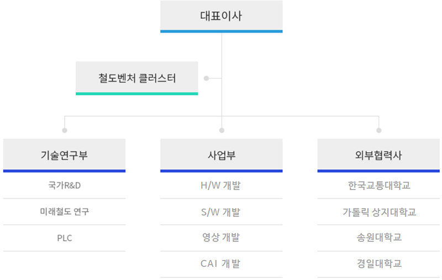442x280 pixels.
Task: Click the connector dot above 외부협력사
Action: (378, 131)
